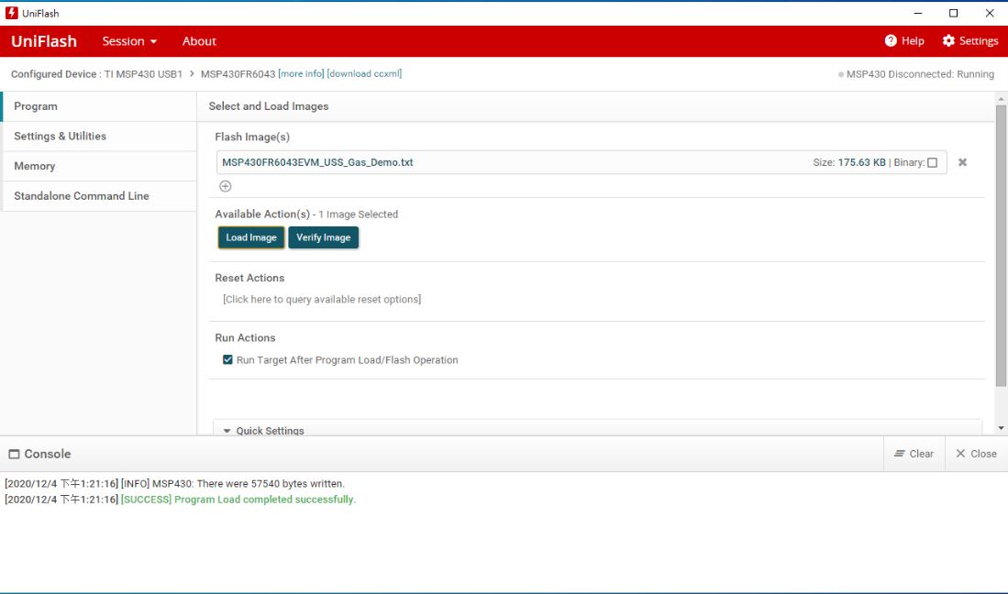Click the scrollbar up arrow
The image size is (1008, 594).
(x=1001, y=98)
